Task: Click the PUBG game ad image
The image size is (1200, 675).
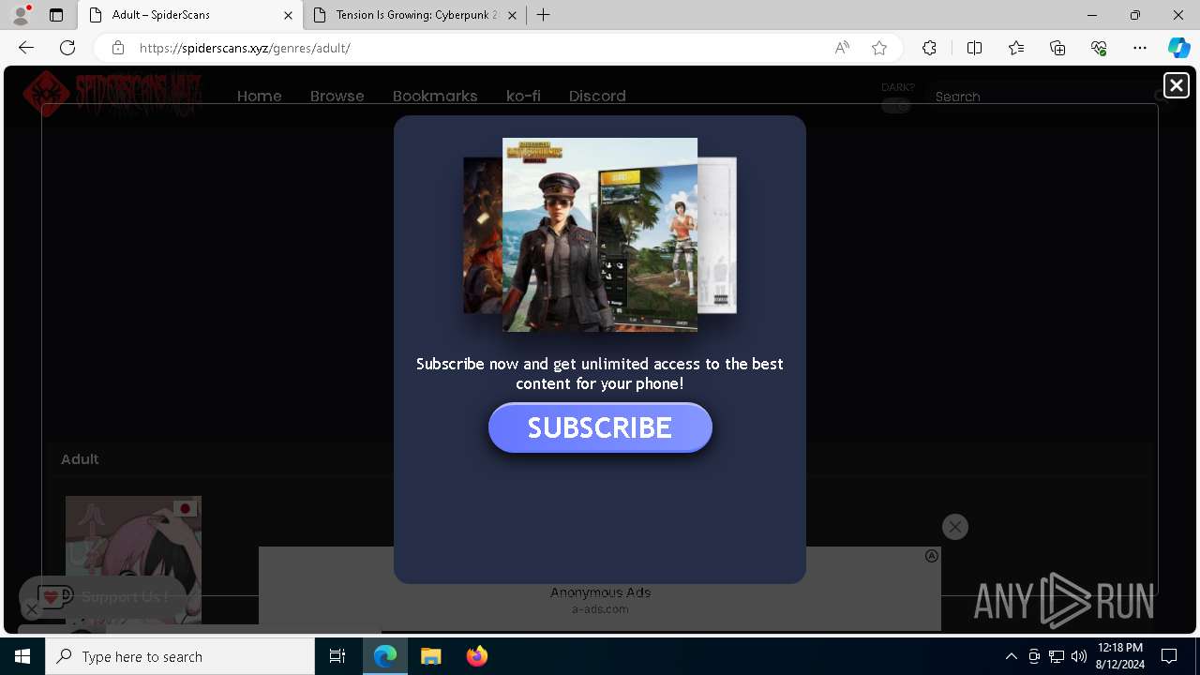Action: 600,234
